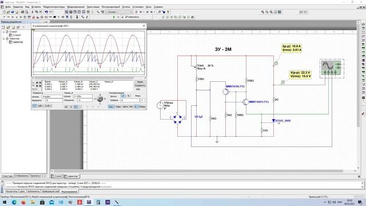Switch to the Отображение panel tab

click(21, 176)
